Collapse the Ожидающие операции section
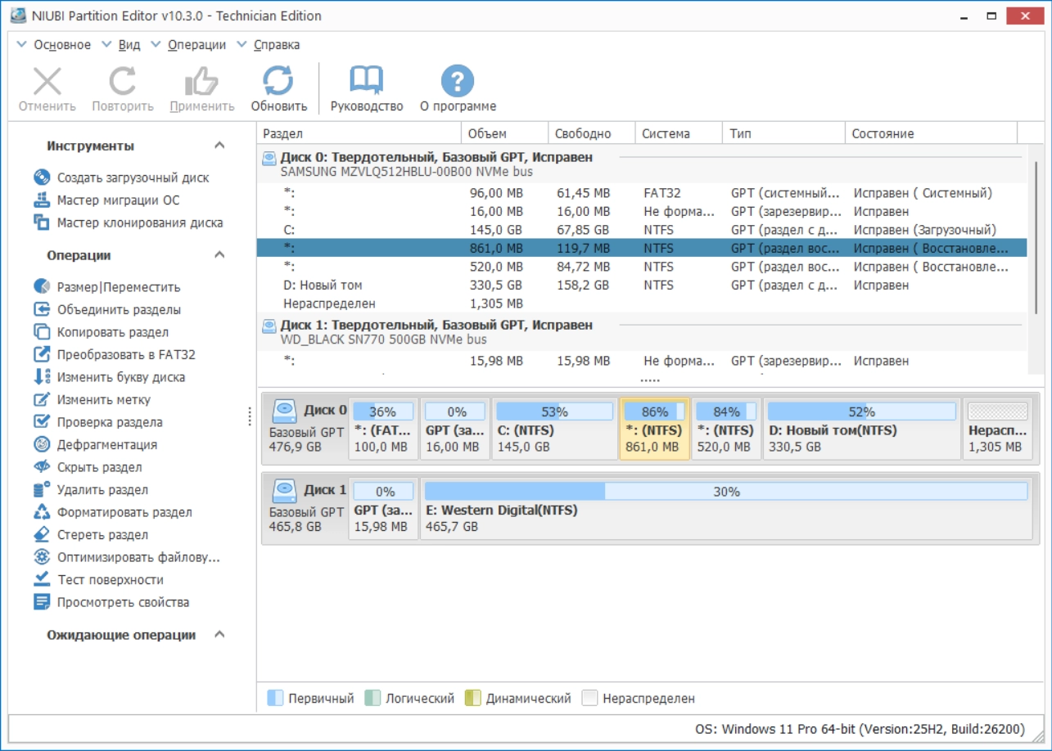Image resolution: width=1052 pixels, height=751 pixels. 219,635
